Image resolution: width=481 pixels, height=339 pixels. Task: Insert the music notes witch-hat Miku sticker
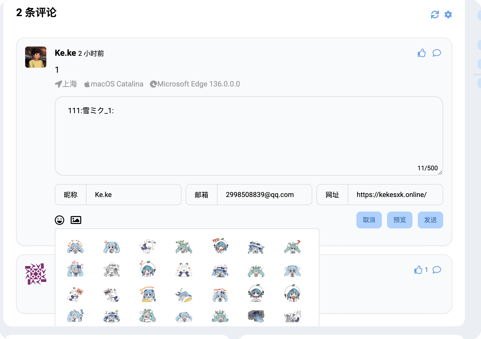[112, 316]
